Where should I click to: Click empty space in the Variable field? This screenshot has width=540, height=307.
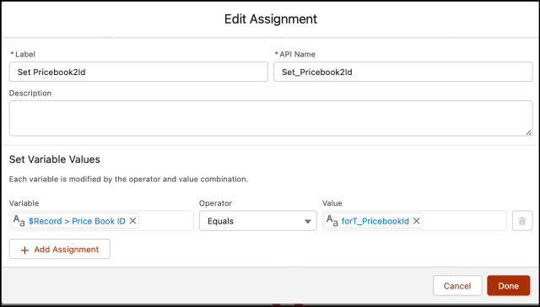(166, 221)
